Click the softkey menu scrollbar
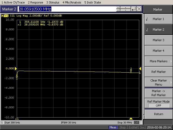 point(144,66)
